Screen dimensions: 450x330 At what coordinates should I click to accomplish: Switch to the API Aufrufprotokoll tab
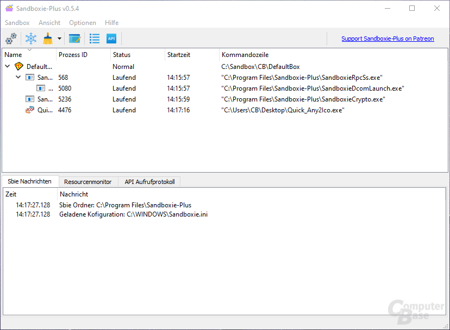(x=149, y=182)
